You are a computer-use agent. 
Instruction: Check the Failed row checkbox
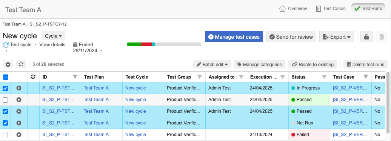5,135
